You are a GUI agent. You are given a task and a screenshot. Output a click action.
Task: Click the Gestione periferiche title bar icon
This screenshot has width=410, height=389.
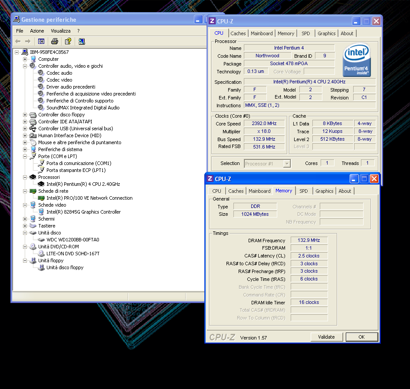coord(16,20)
